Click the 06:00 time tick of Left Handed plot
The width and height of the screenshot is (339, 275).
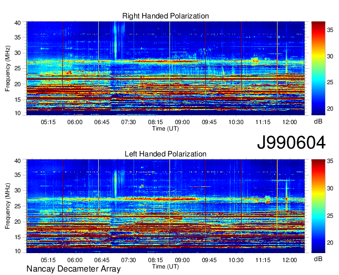[75, 260]
